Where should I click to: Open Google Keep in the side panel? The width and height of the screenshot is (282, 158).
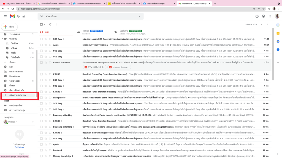[278, 33]
